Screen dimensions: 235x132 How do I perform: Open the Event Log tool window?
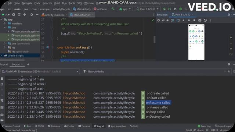[204, 126]
